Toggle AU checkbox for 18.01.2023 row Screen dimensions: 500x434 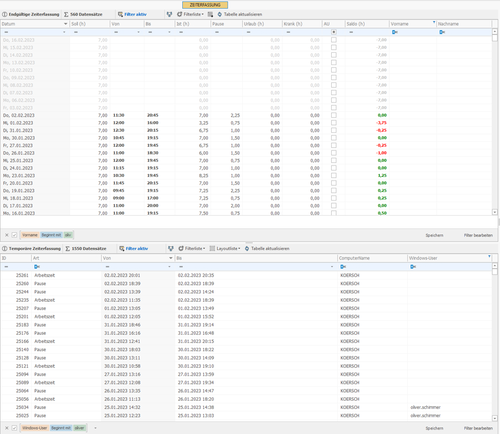pyautogui.click(x=333, y=198)
